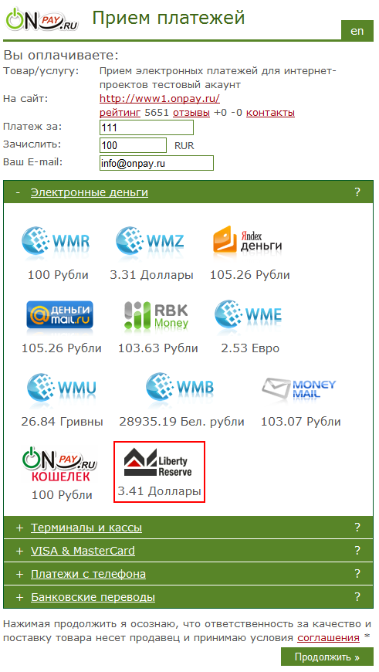Select the RBK Money payment icon
Image resolution: width=379 pixels, height=672 pixels.
pyautogui.click(x=157, y=315)
